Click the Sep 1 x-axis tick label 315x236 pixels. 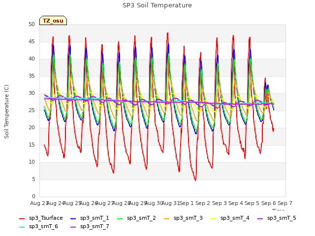point(187,203)
